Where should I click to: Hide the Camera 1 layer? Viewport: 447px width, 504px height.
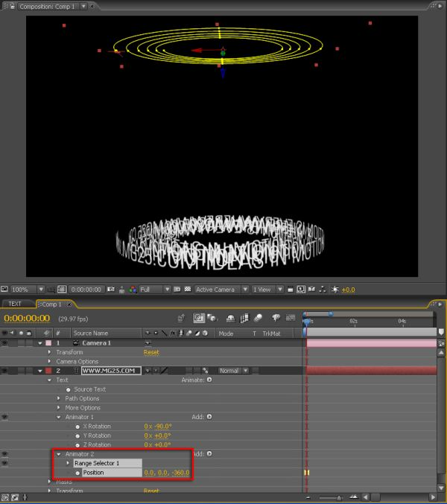pyautogui.click(x=4, y=343)
